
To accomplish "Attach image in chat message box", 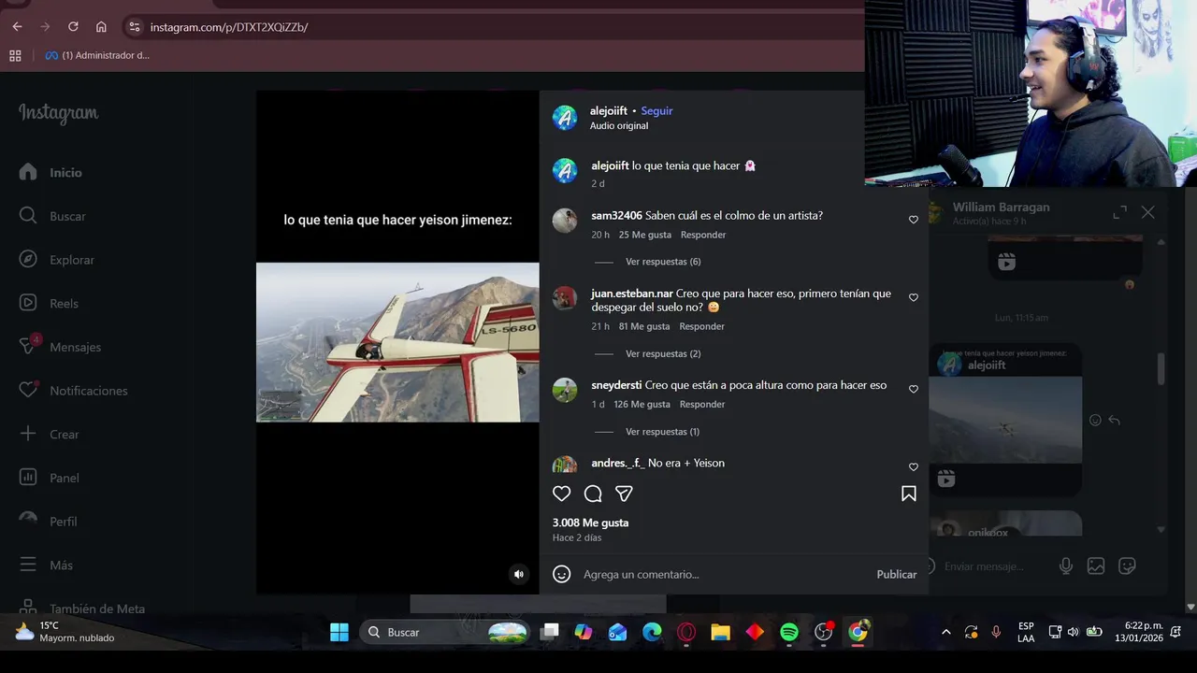I will coord(1096,566).
